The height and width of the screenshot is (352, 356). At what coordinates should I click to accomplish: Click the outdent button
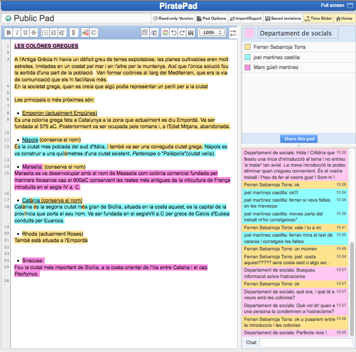coord(62,33)
